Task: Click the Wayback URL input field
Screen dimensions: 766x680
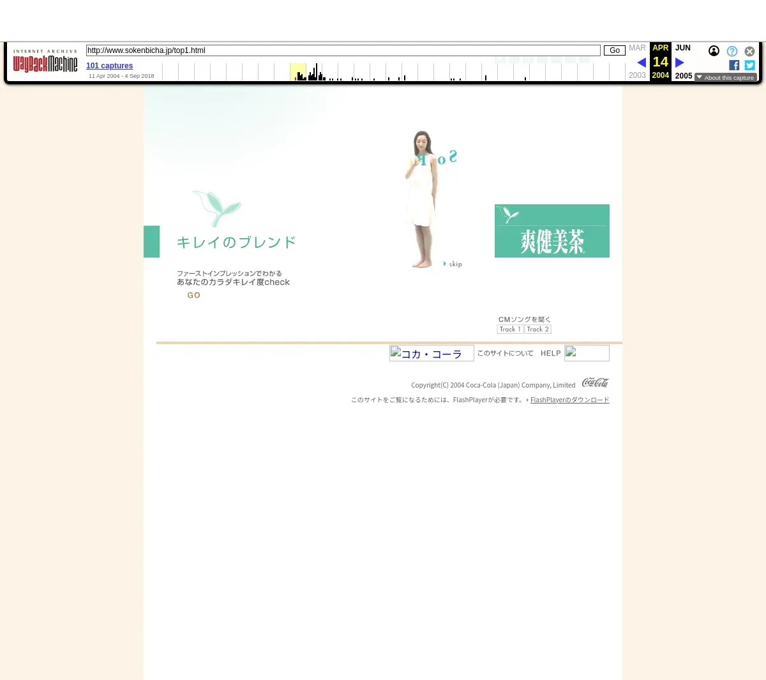Action: coord(343,50)
